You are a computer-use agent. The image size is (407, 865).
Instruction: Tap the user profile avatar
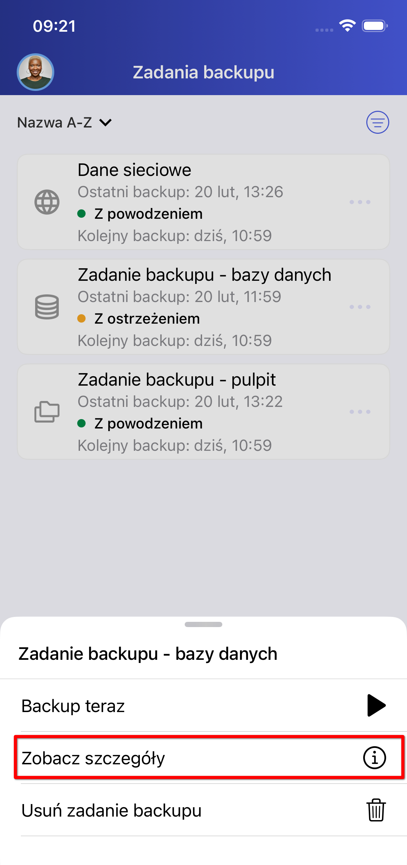[35, 72]
